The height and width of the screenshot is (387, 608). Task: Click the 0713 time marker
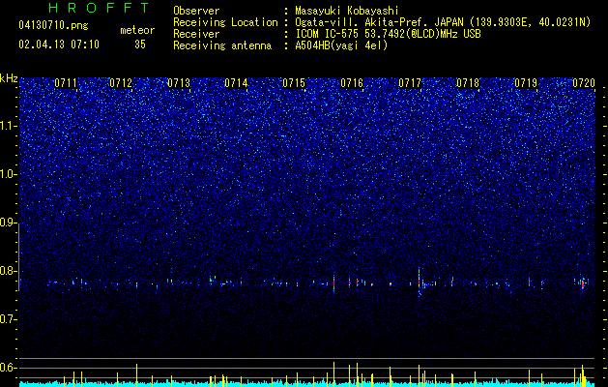(x=179, y=82)
